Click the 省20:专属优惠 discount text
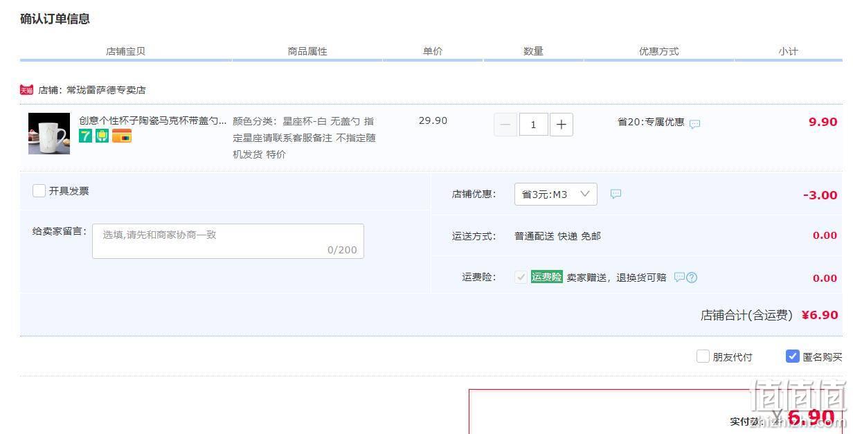This screenshot has height=434, width=853. pyautogui.click(x=651, y=122)
